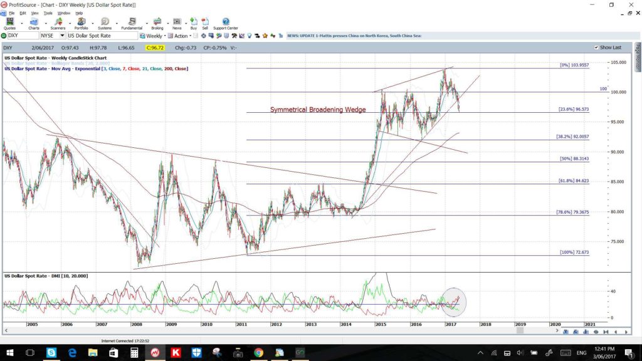This screenshot has height=361, width=642.
Task: Click the star favorites icon in chart toolbar
Action: 265,36
